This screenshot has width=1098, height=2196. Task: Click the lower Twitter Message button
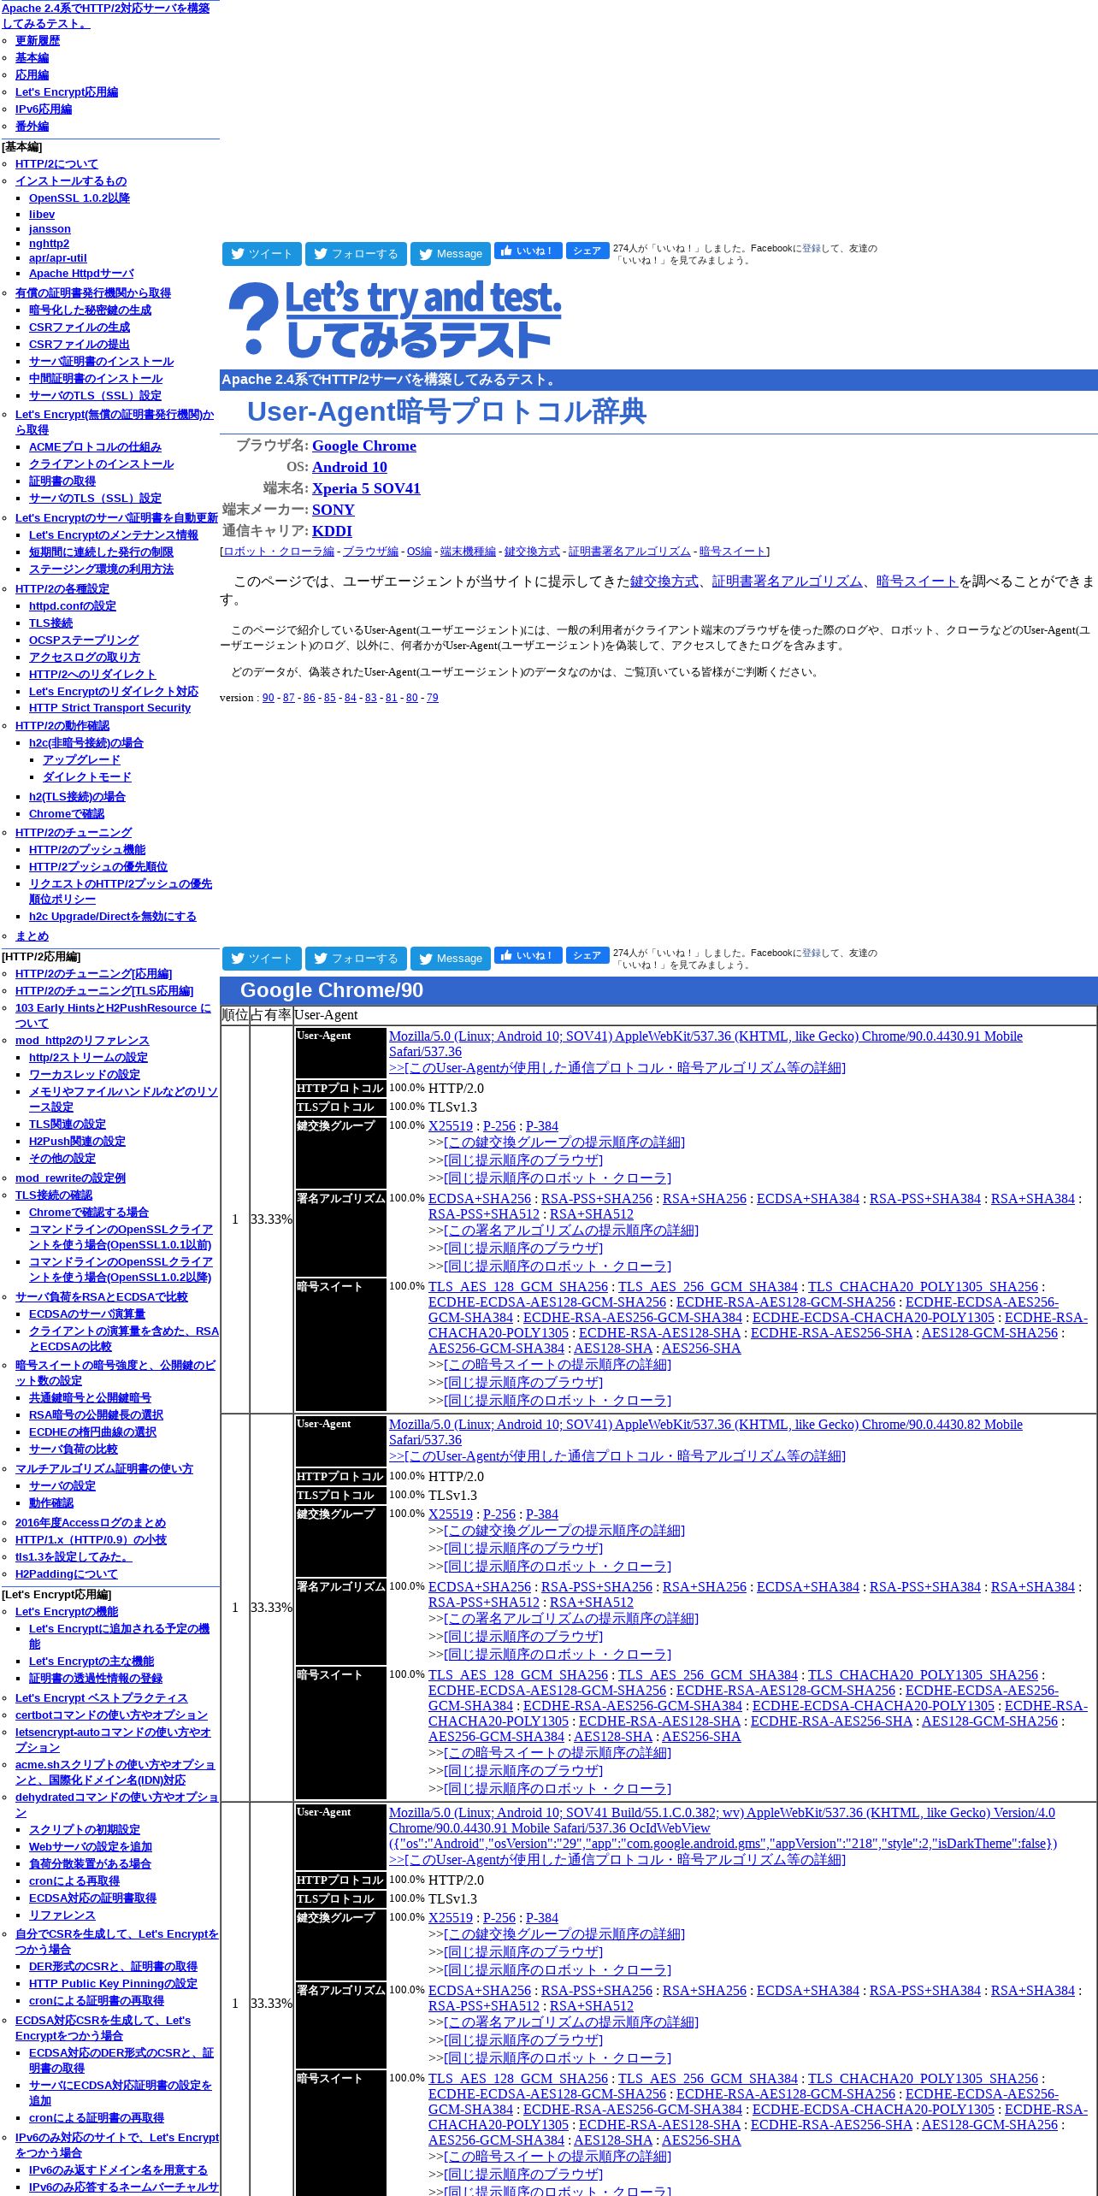tap(451, 959)
